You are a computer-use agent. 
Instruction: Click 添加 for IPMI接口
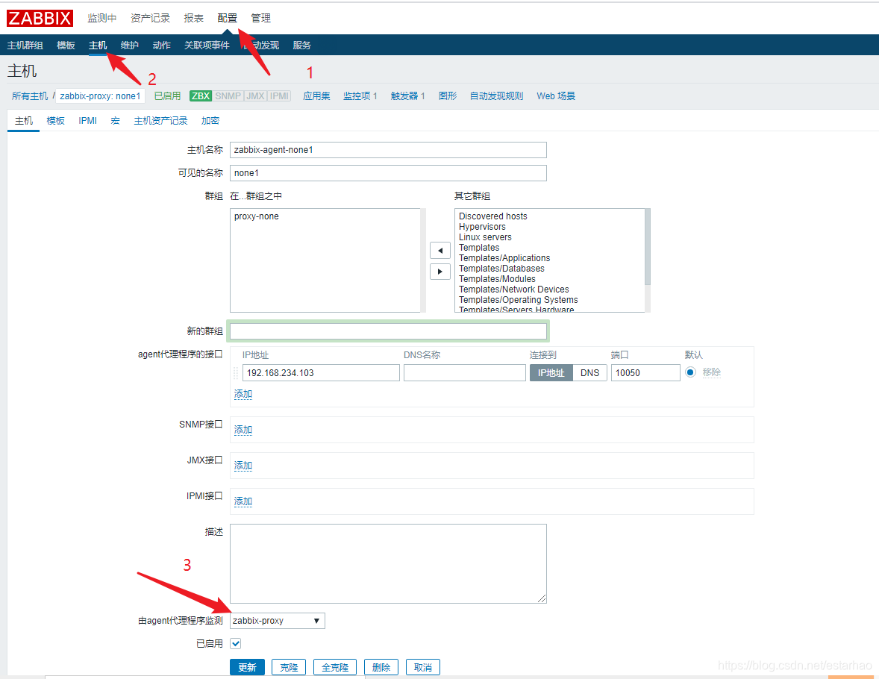click(243, 502)
